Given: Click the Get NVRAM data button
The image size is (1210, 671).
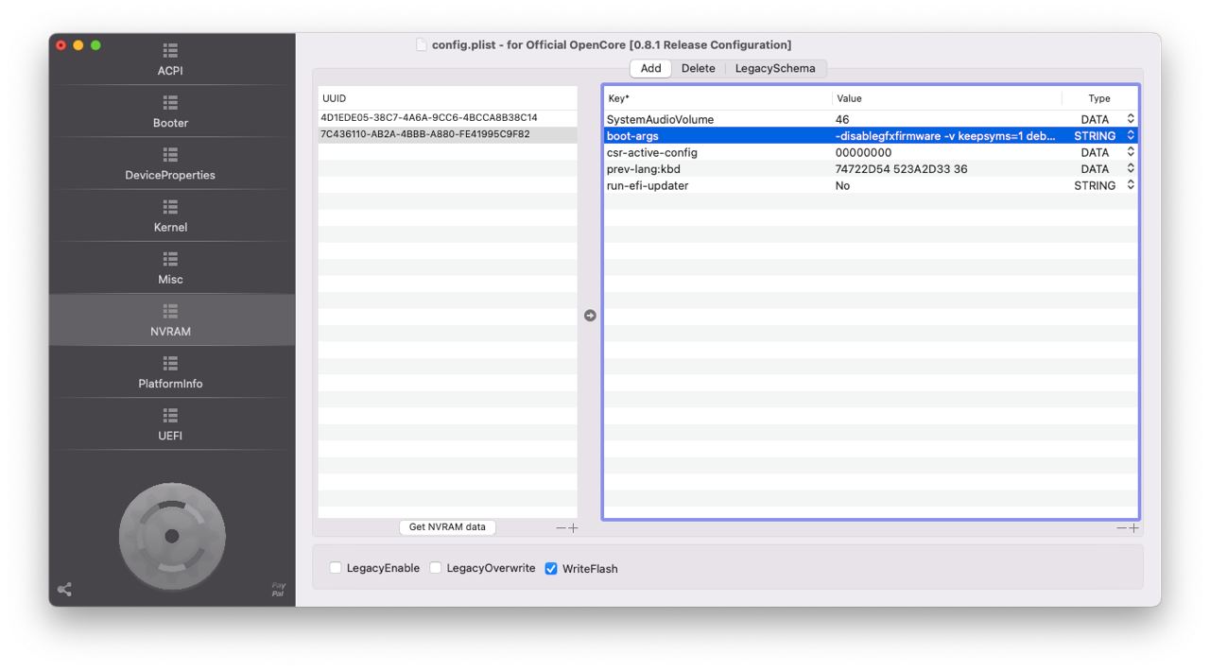Looking at the screenshot, I should [x=447, y=527].
